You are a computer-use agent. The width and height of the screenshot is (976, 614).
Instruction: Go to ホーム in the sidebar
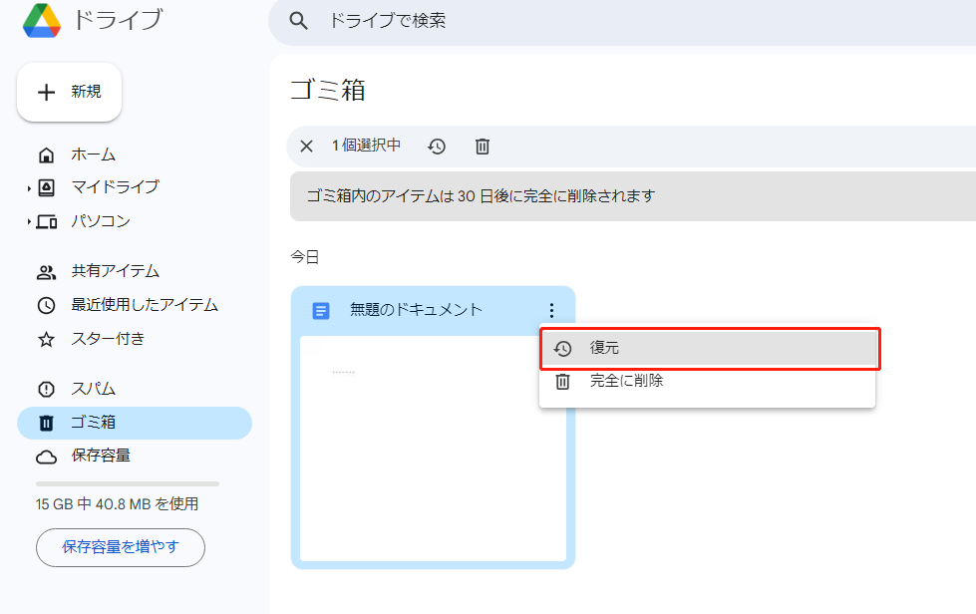click(x=93, y=154)
